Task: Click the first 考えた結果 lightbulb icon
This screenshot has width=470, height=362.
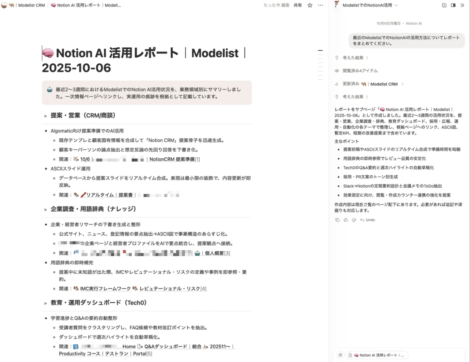Action: pyautogui.click(x=337, y=58)
